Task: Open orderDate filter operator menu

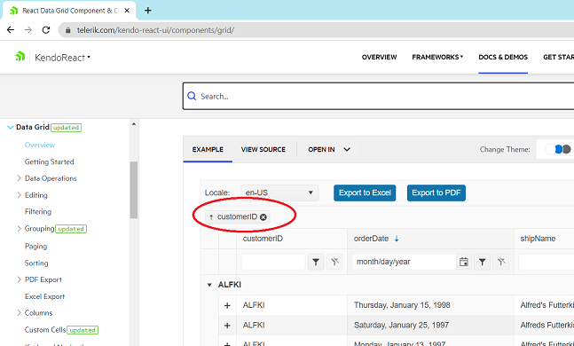Action: [x=482, y=262]
